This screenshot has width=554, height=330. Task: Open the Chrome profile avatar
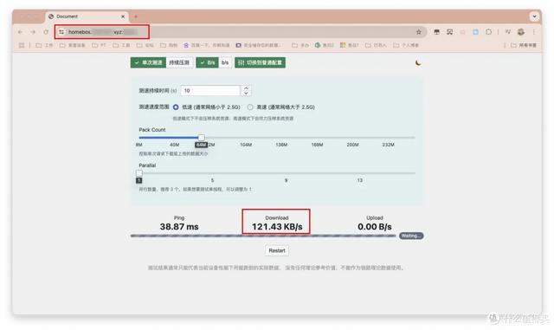[521, 32]
